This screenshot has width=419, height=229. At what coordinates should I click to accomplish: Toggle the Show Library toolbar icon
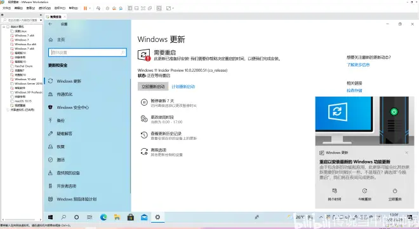(x=130, y=8)
